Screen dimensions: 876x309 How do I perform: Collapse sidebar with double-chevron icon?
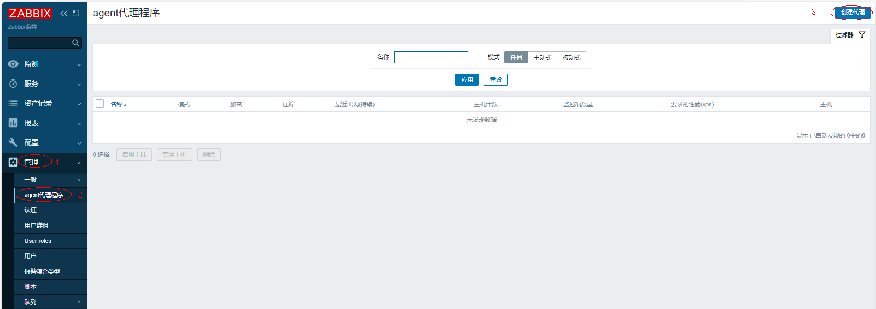pyautogui.click(x=64, y=13)
